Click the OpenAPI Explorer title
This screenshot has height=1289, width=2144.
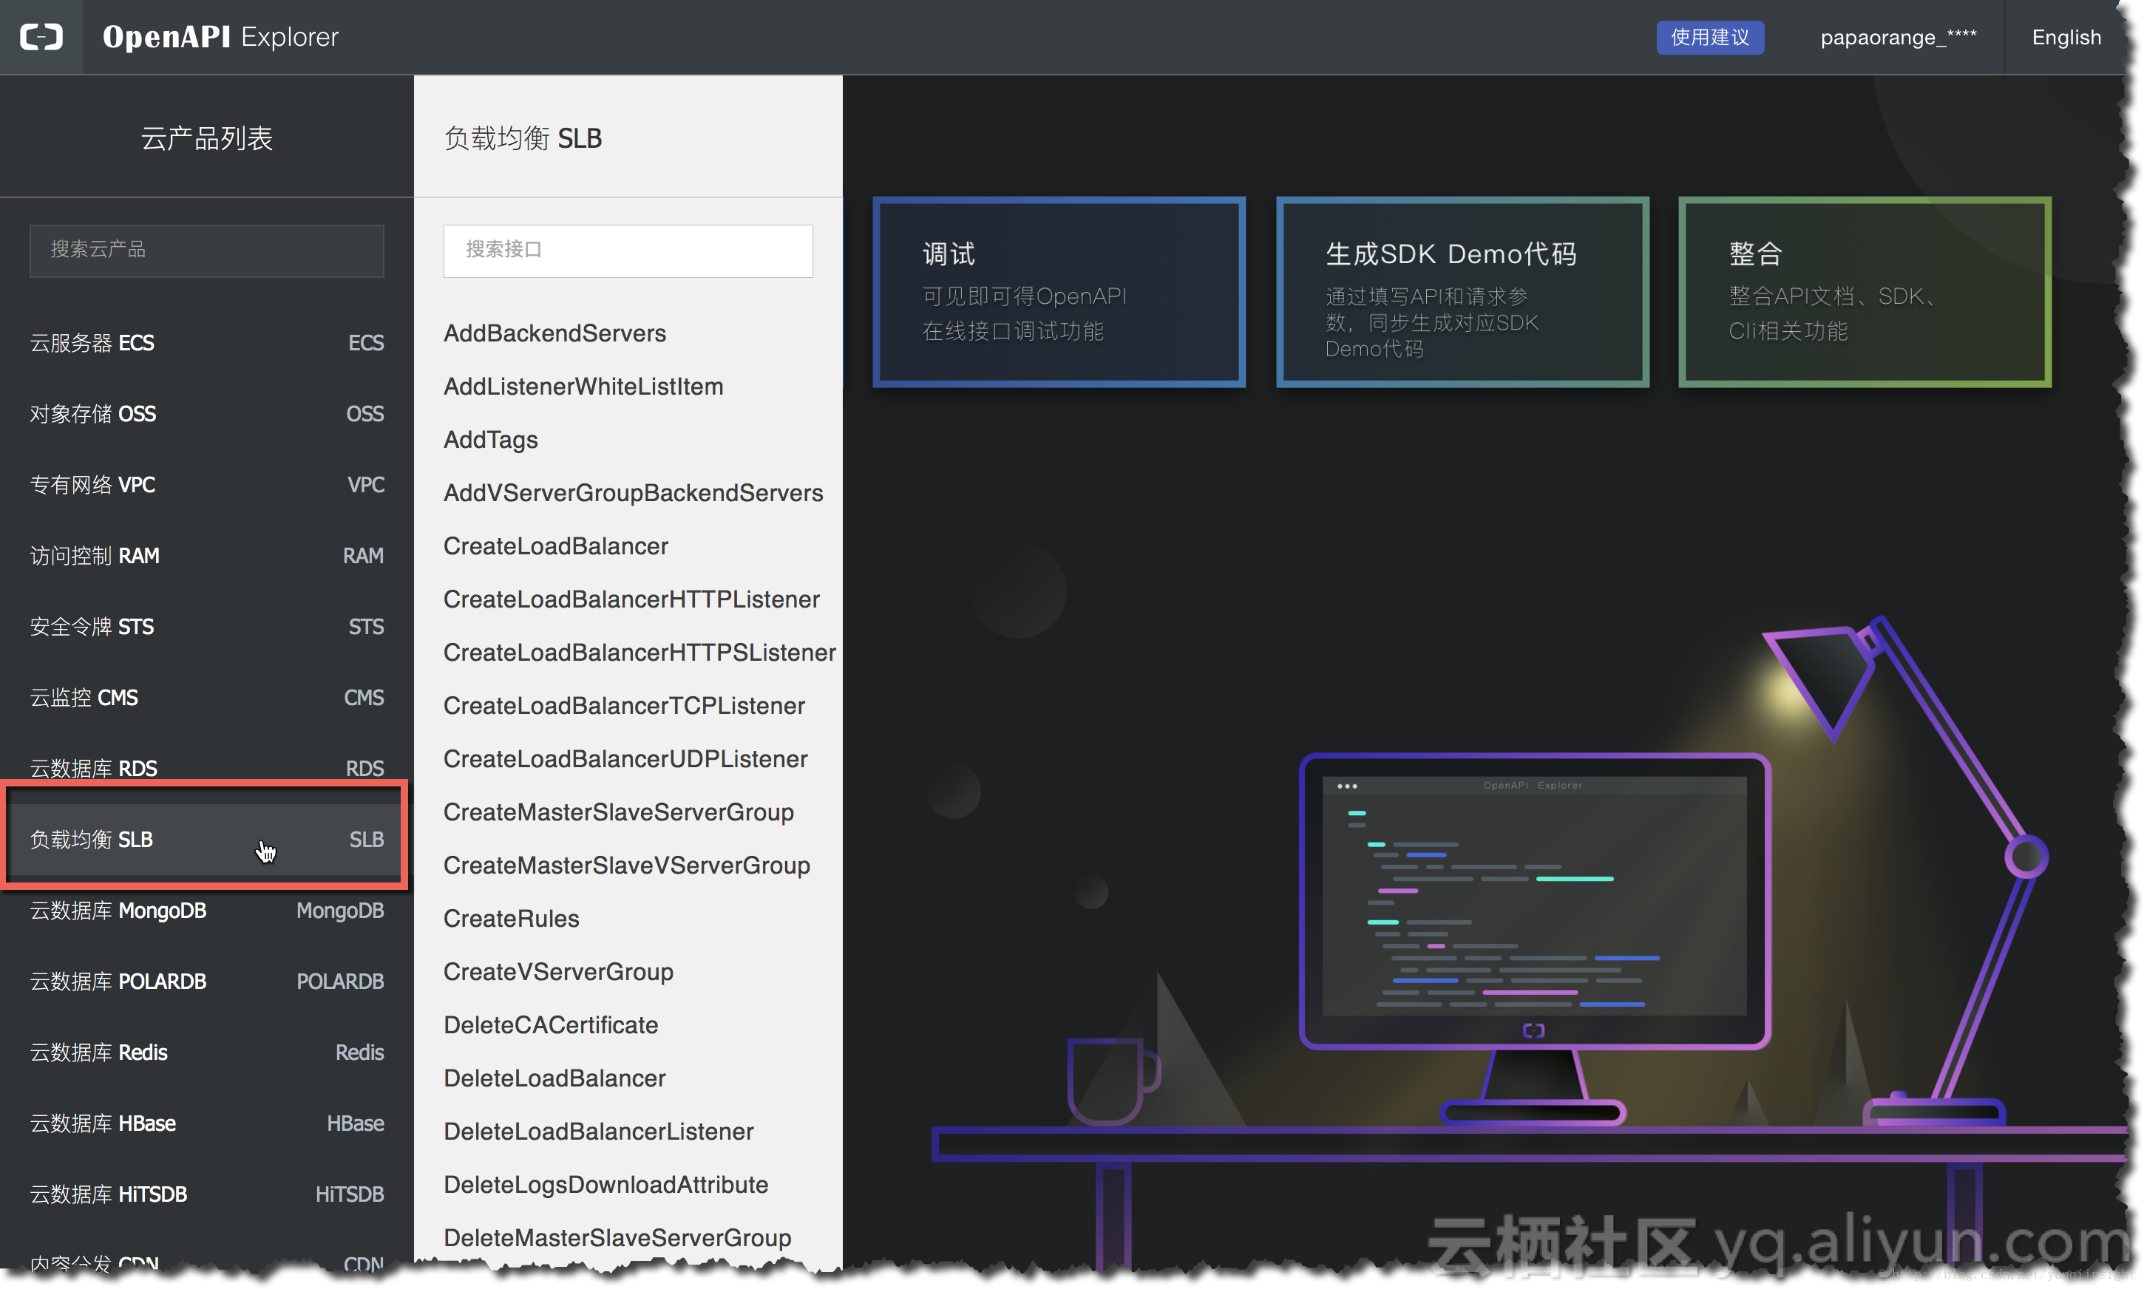[x=220, y=36]
